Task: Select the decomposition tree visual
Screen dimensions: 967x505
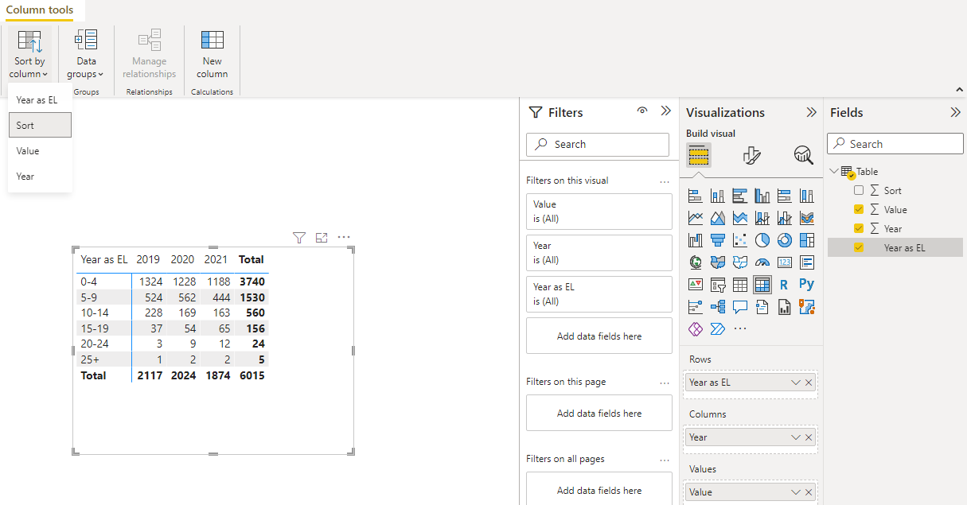Action: 717,307
